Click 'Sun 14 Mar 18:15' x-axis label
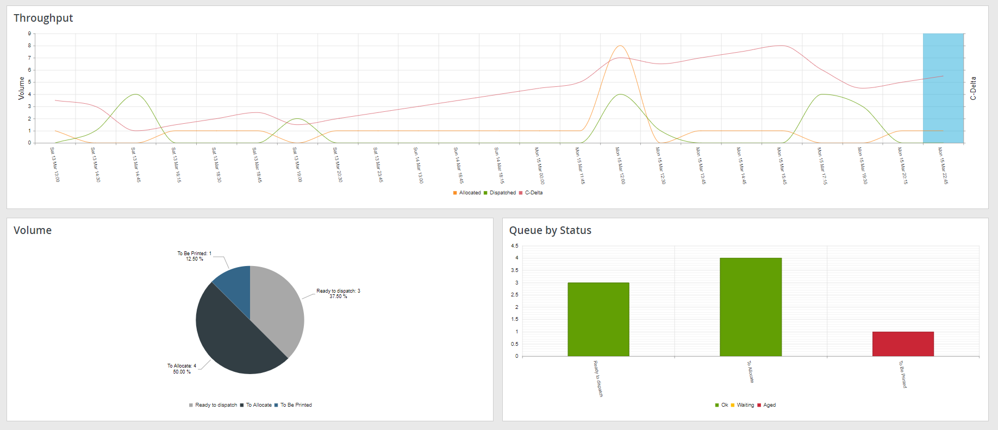Viewport: 998px width, 430px height. (499, 165)
